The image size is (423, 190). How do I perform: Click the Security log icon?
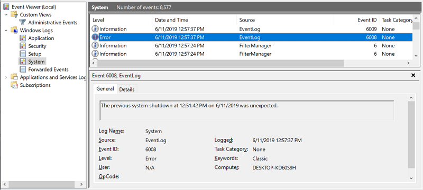pyautogui.click(x=23, y=46)
